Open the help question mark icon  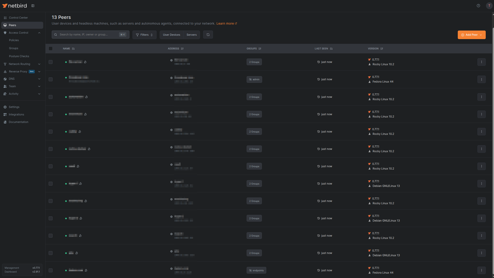coord(478,6)
